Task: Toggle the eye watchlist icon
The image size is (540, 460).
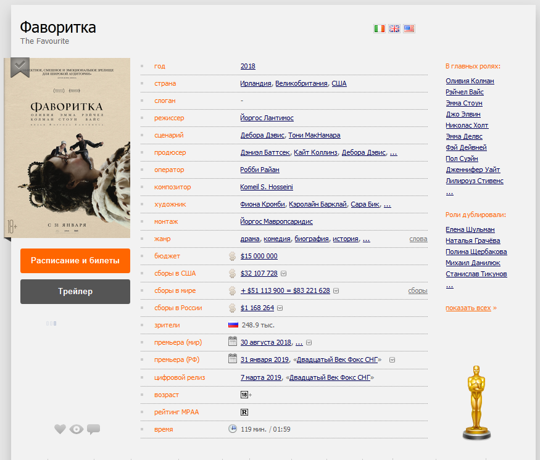Action: pos(77,429)
